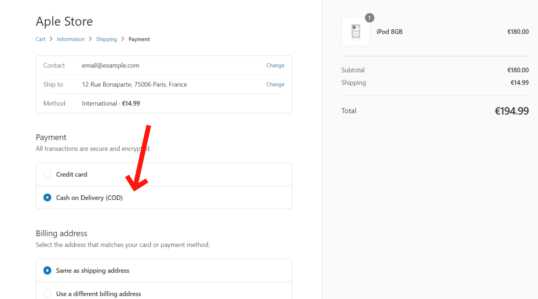This screenshot has height=299, width=538.
Task: Click the €194.99 total amount
Action: tap(511, 111)
